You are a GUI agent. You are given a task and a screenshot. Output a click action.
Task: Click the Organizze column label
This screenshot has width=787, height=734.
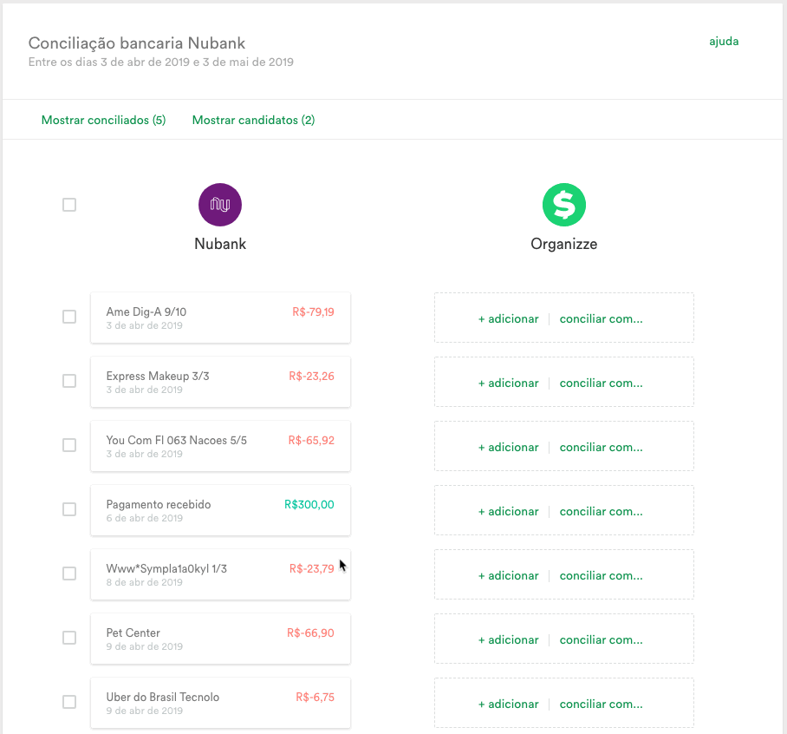pos(563,244)
